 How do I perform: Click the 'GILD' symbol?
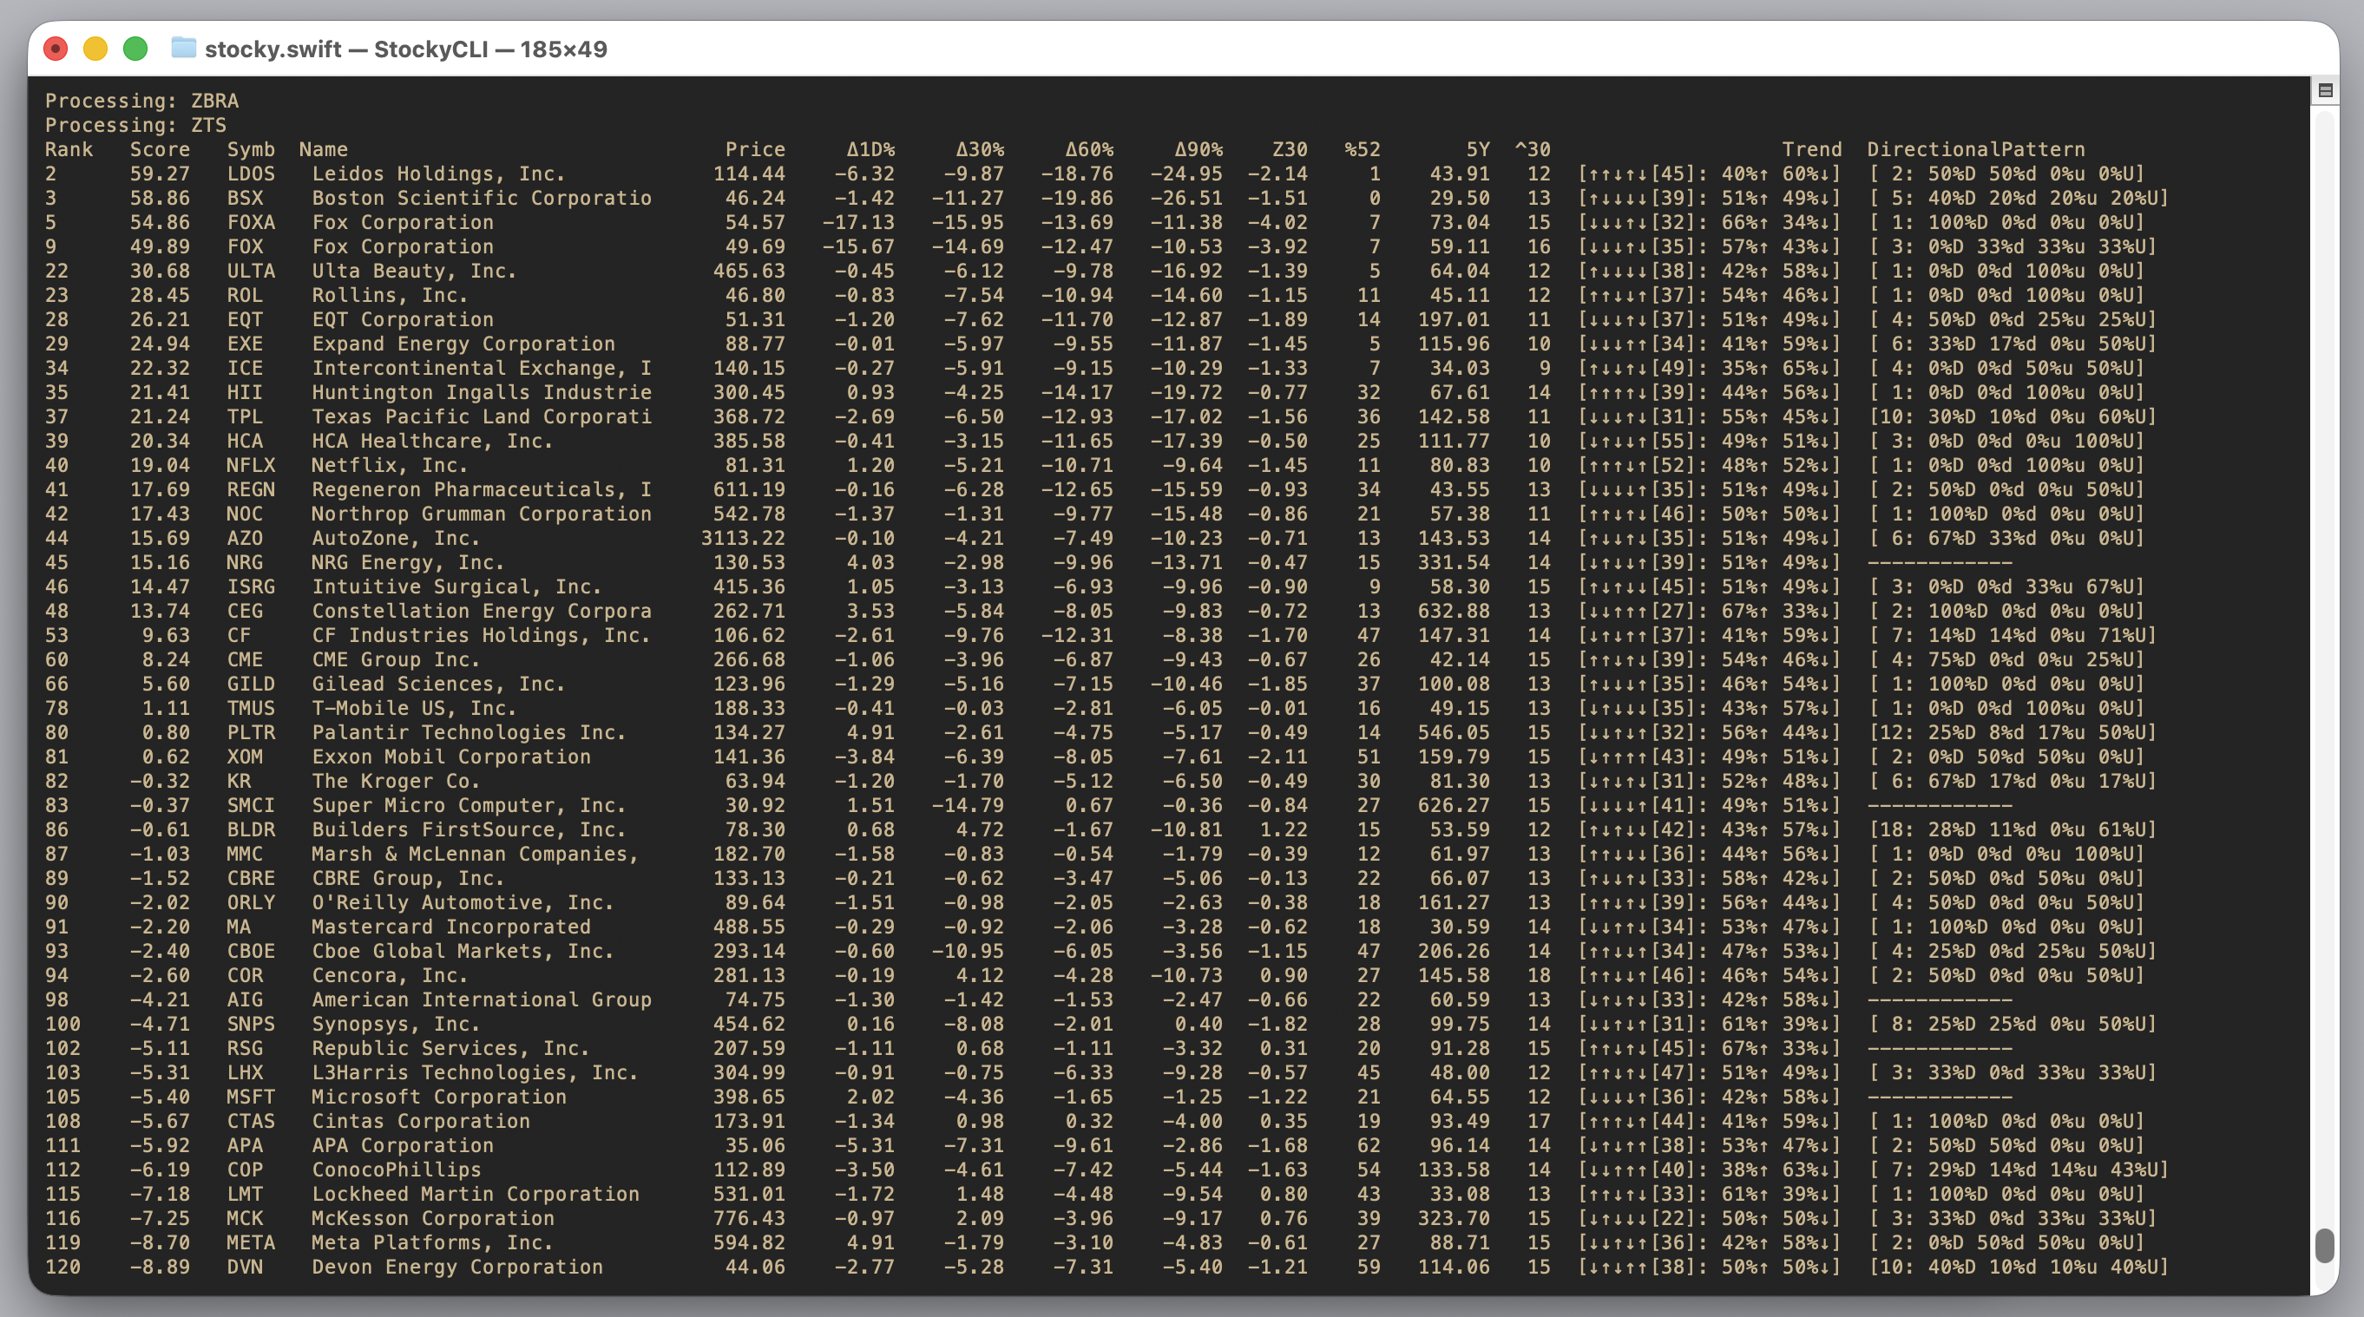click(x=251, y=685)
